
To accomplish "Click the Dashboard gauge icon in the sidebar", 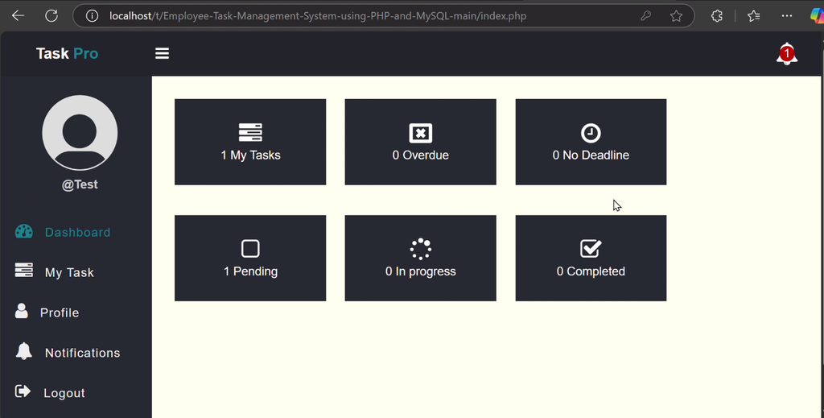I will coord(23,231).
